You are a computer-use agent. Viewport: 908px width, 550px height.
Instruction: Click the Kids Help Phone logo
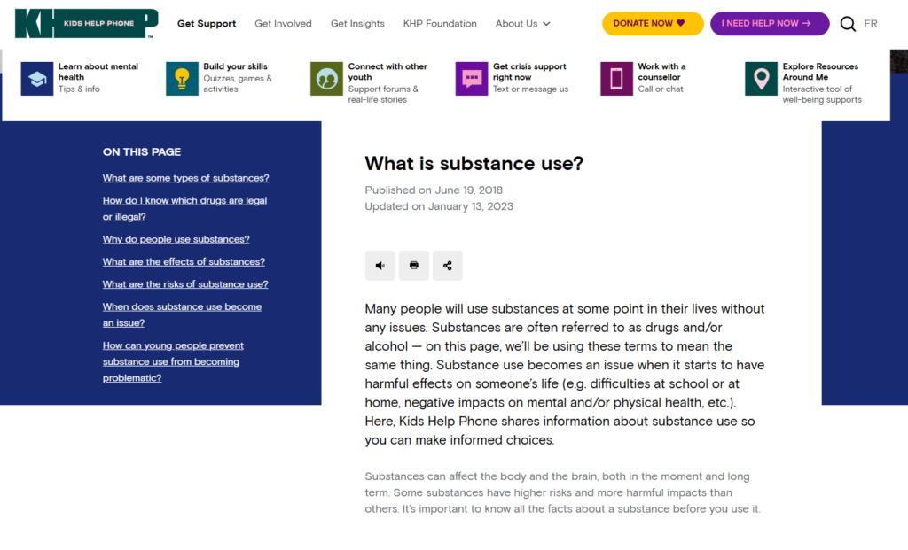click(x=85, y=22)
